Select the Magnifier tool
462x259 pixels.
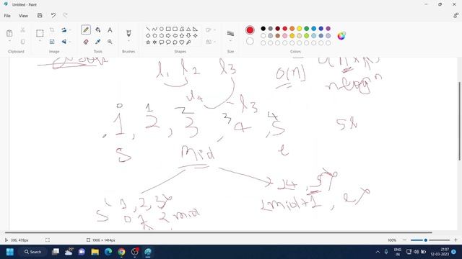110,42
